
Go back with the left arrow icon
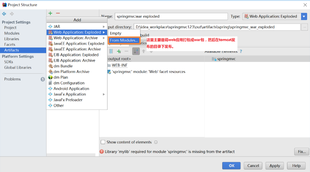(x=4, y=14)
